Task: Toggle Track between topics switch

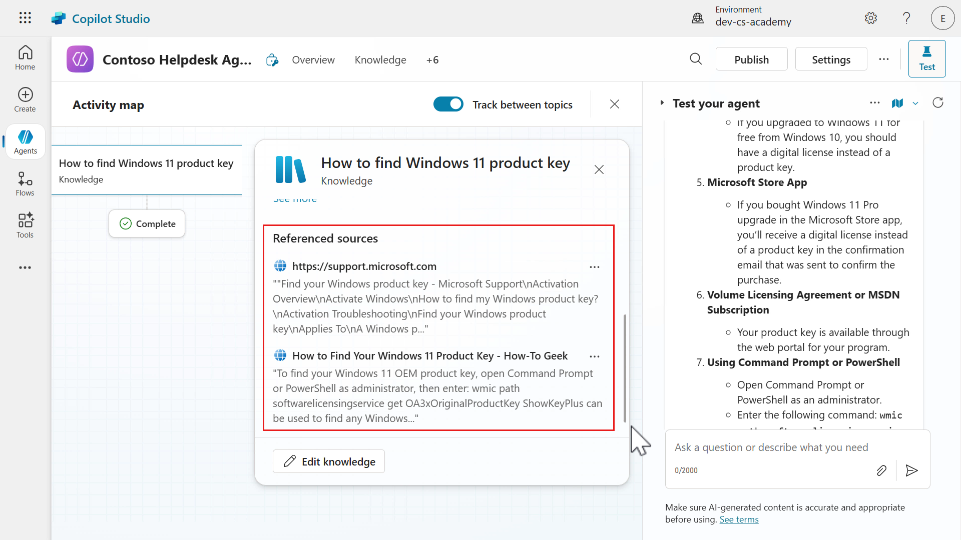Action: coord(448,104)
